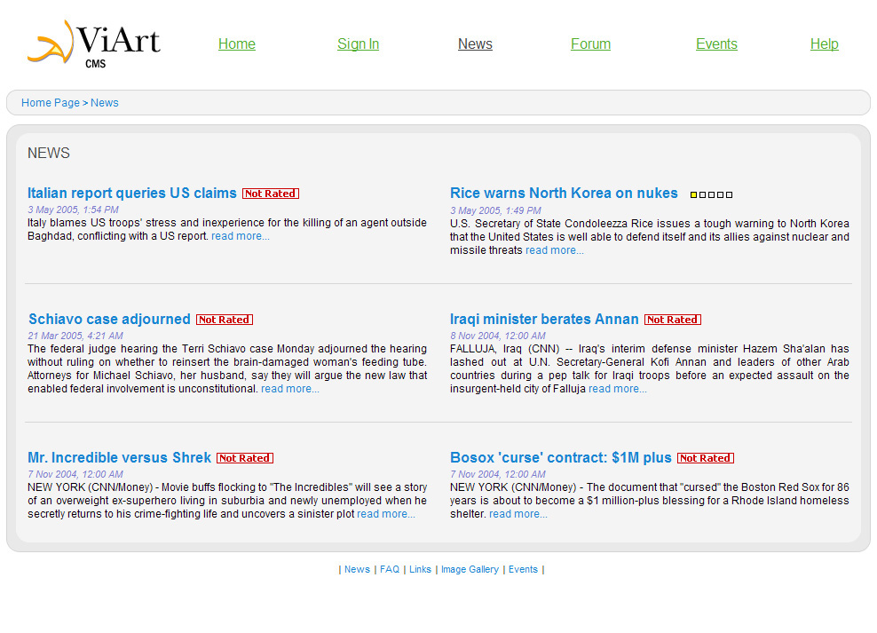Go to the Sign In page
The height and width of the screenshot is (633, 877).
coord(358,44)
